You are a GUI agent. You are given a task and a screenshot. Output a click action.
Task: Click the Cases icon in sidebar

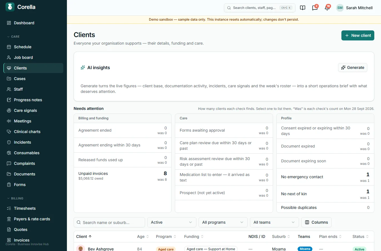pyautogui.click(x=9, y=79)
